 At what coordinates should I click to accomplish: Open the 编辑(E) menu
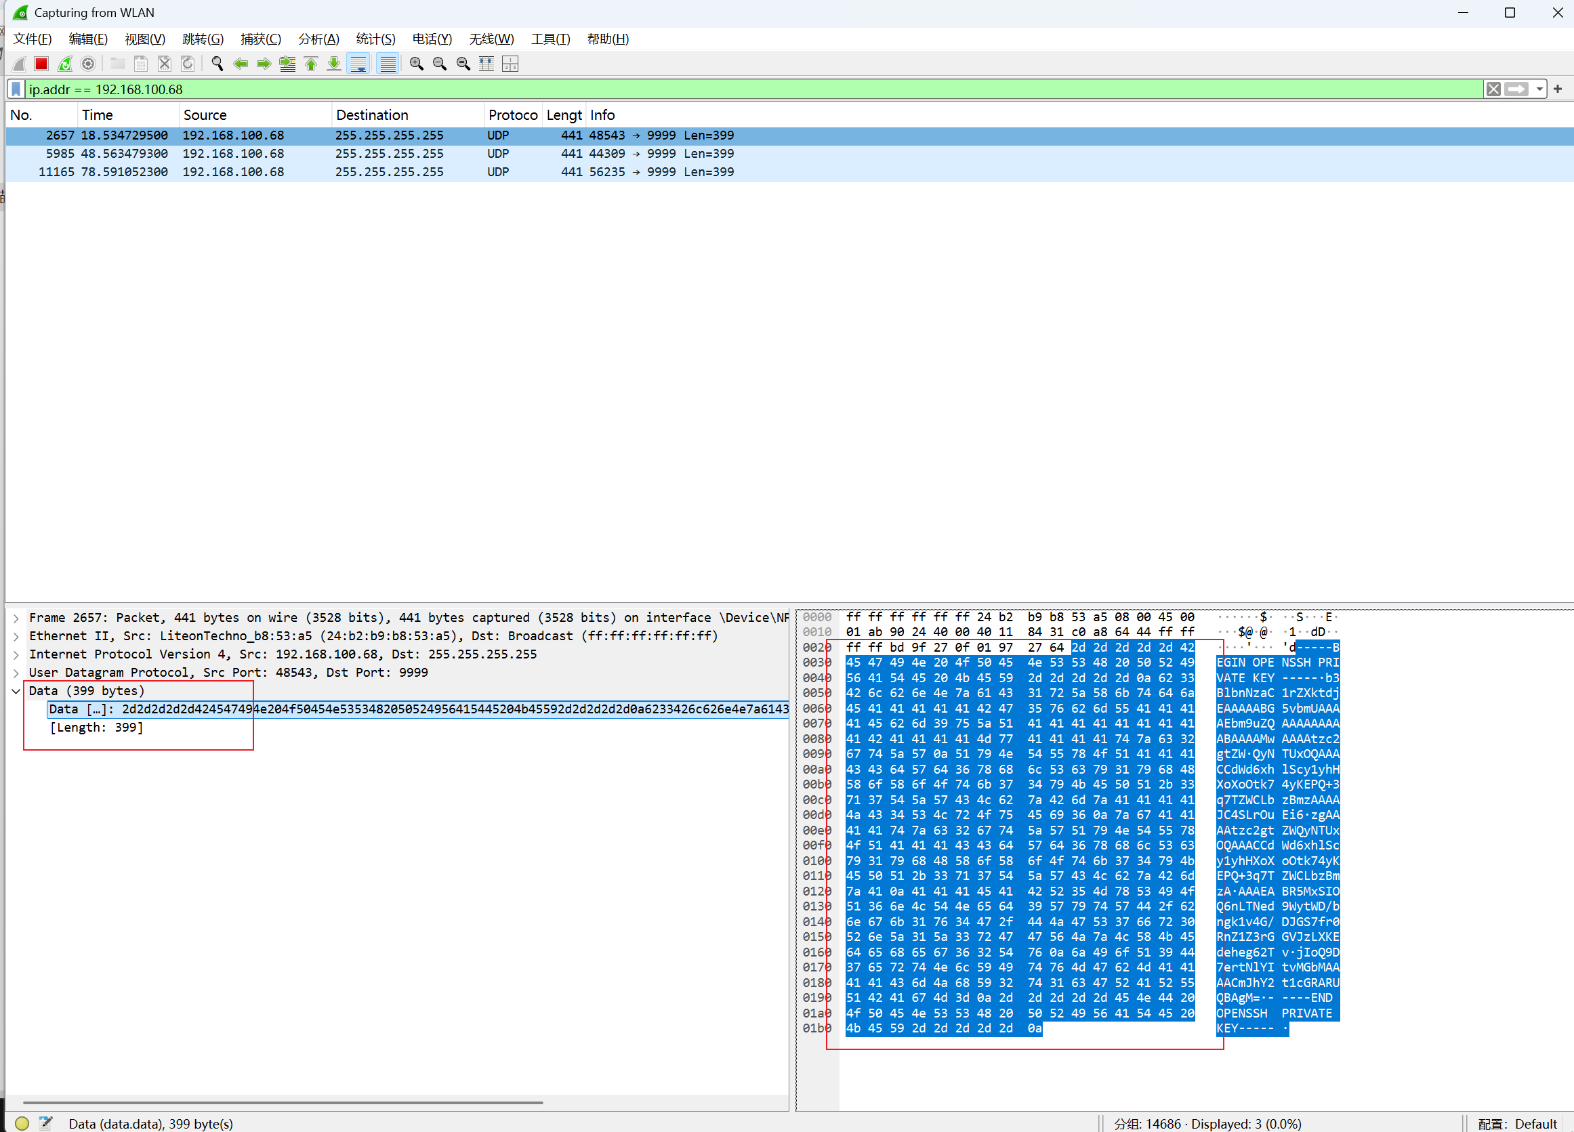coord(88,39)
